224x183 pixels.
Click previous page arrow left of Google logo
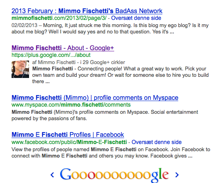52,175
